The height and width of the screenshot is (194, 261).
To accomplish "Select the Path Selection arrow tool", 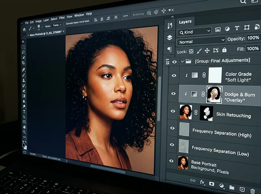I will (x=24, y=117).
